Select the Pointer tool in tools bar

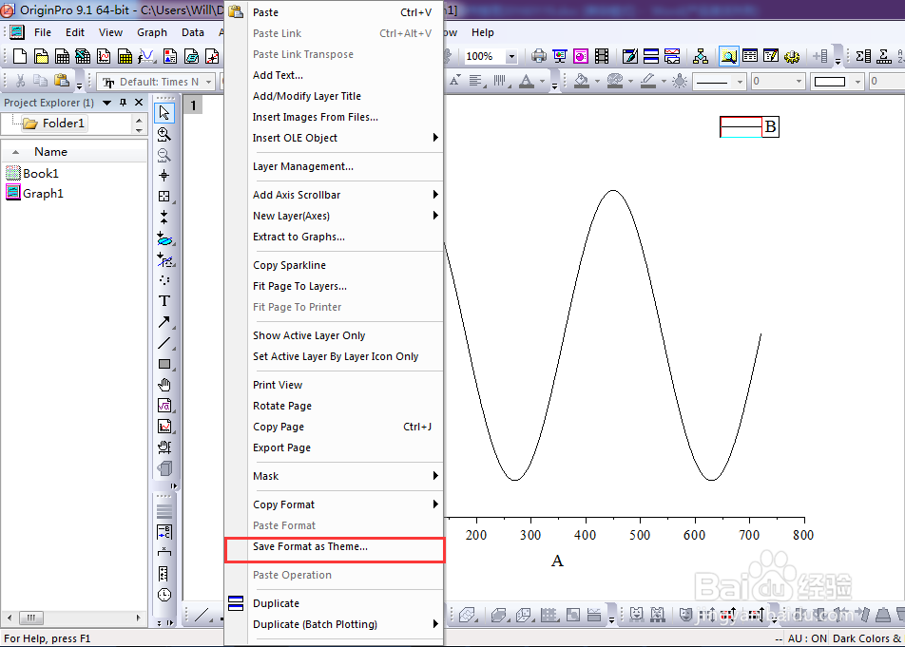pyautogui.click(x=164, y=113)
